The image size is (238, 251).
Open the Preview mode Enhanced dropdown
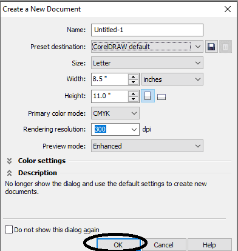pyautogui.click(x=147, y=146)
